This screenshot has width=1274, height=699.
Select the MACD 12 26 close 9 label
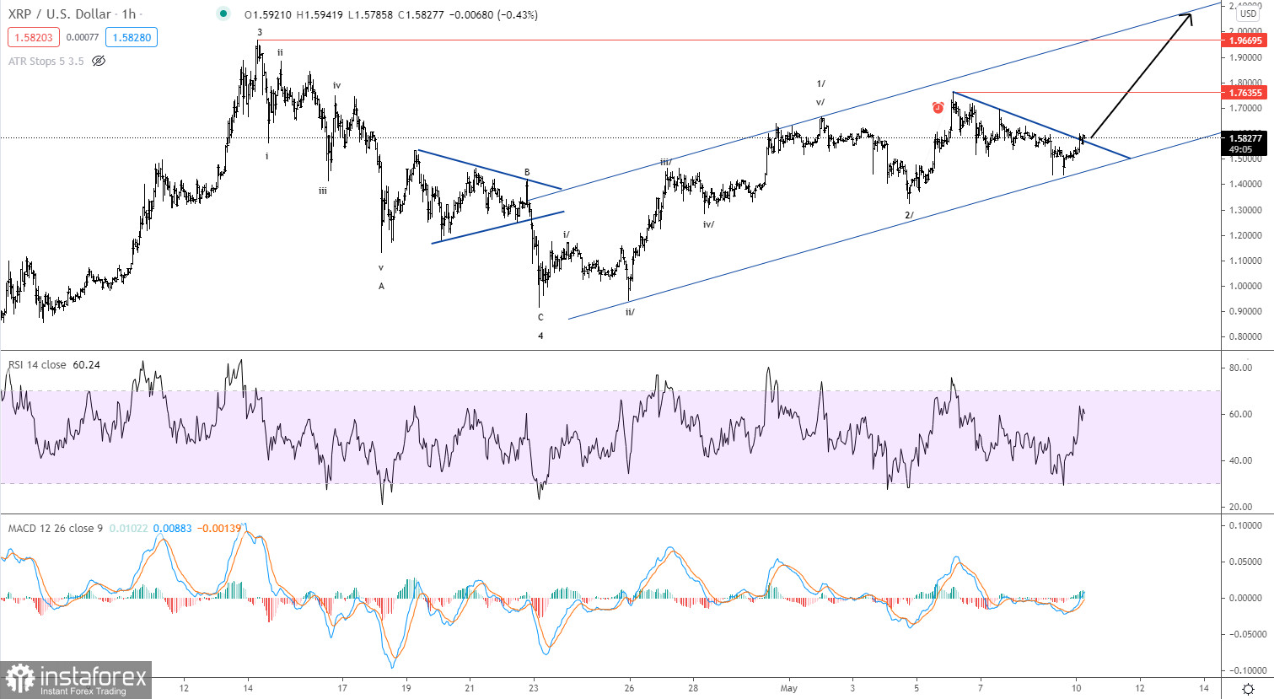click(55, 529)
